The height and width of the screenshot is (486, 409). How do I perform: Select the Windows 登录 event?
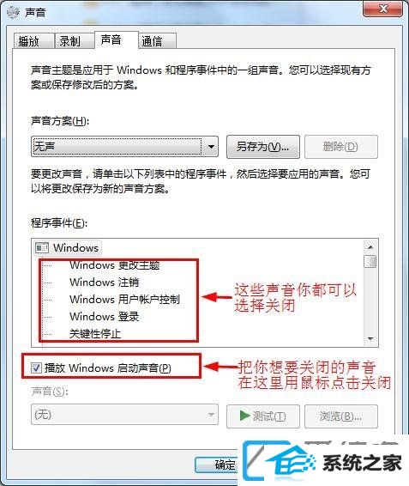pyautogui.click(x=104, y=317)
